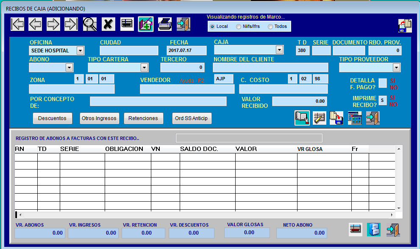
Task: Click the black X delete icon
Action: tap(108, 24)
